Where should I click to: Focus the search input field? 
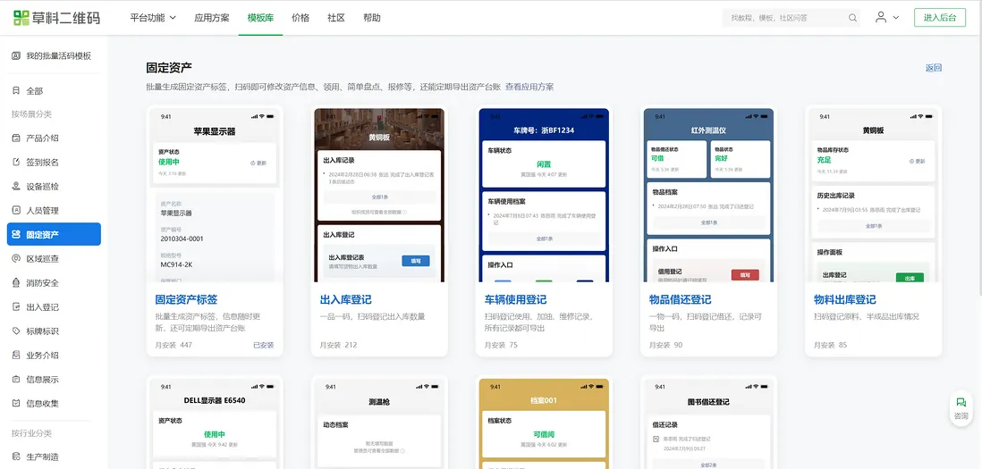click(792, 18)
